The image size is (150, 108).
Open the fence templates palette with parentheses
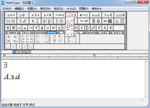pos(11,21)
